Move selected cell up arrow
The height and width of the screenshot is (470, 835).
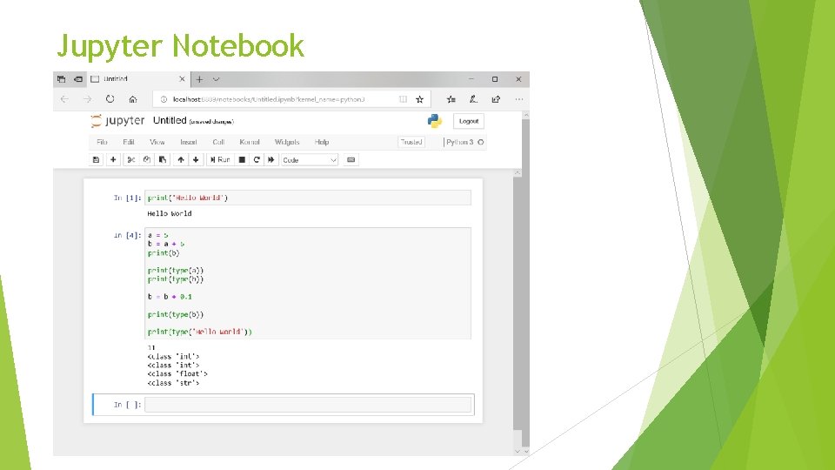point(181,160)
